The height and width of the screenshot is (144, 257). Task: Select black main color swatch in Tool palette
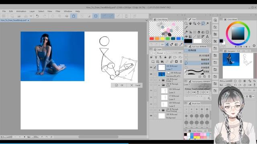[x=188, y=41]
